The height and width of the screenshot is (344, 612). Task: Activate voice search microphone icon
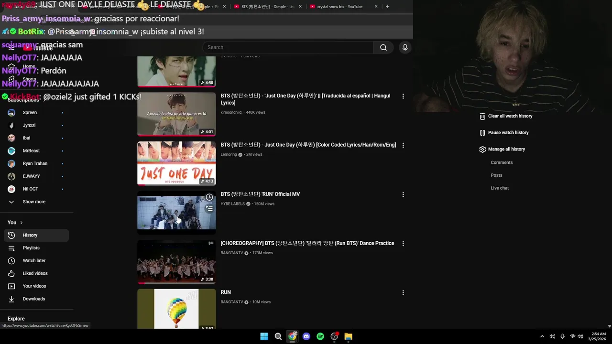coord(405,47)
